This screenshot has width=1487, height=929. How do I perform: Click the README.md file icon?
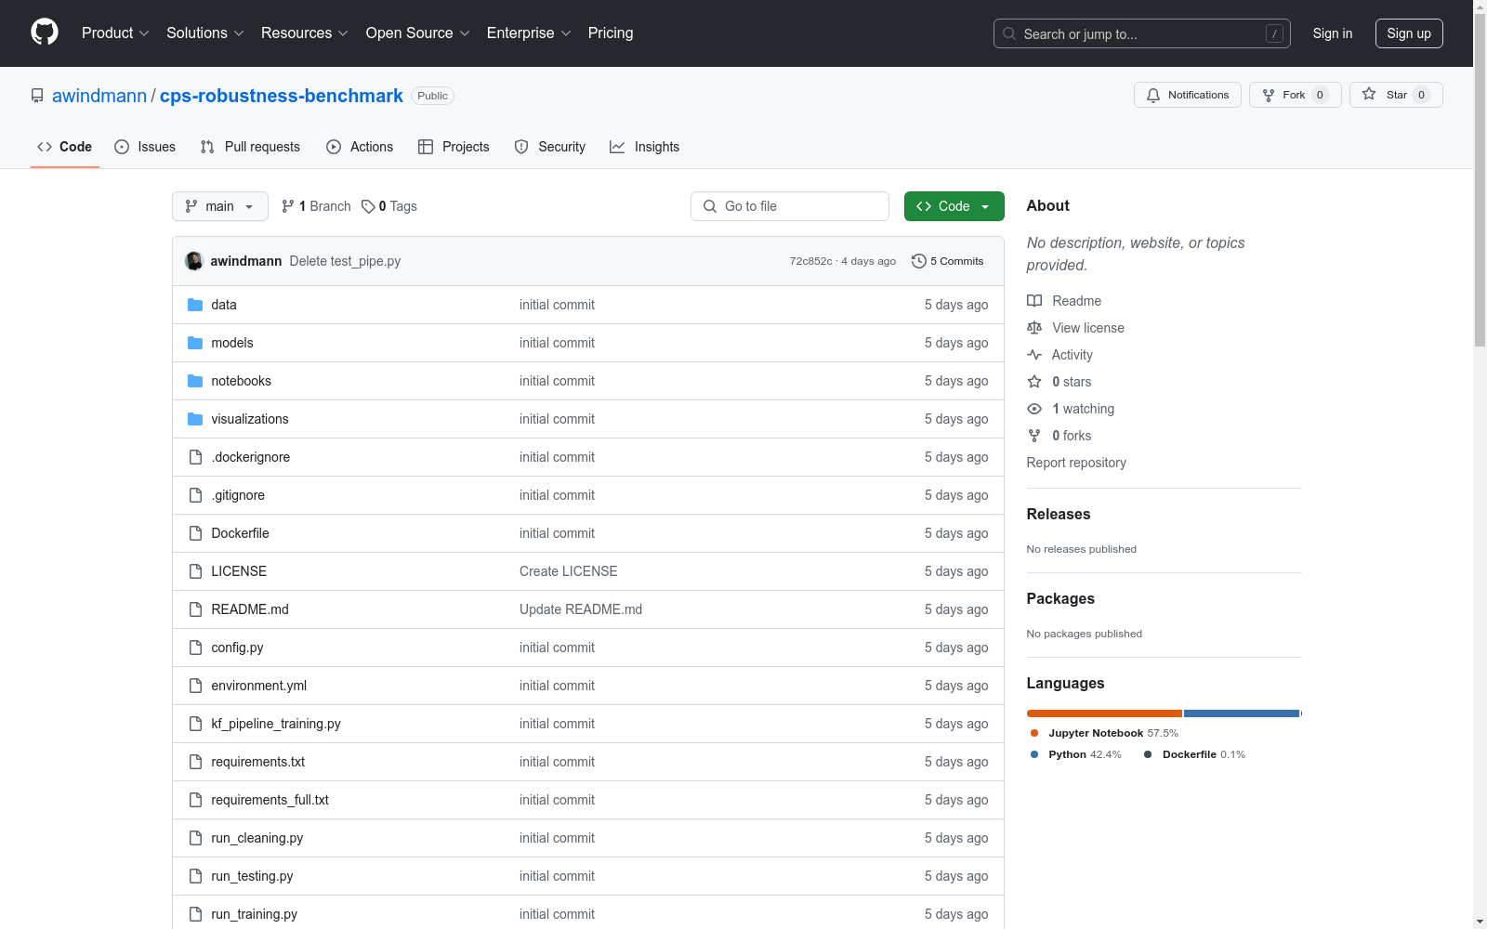[195, 609]
